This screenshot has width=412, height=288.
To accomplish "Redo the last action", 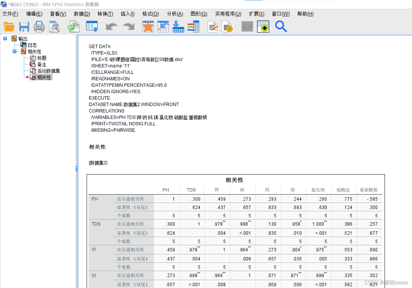I will pos(128,27).
